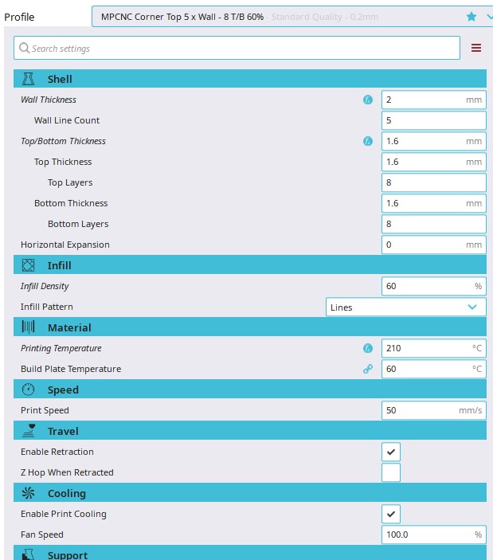Click the Search settings field
Viewport: 493px width, 560px height.
tap(239, 48)
